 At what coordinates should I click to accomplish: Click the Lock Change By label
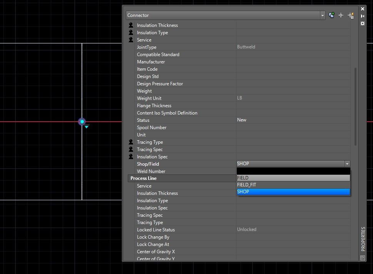pos(153,237)
